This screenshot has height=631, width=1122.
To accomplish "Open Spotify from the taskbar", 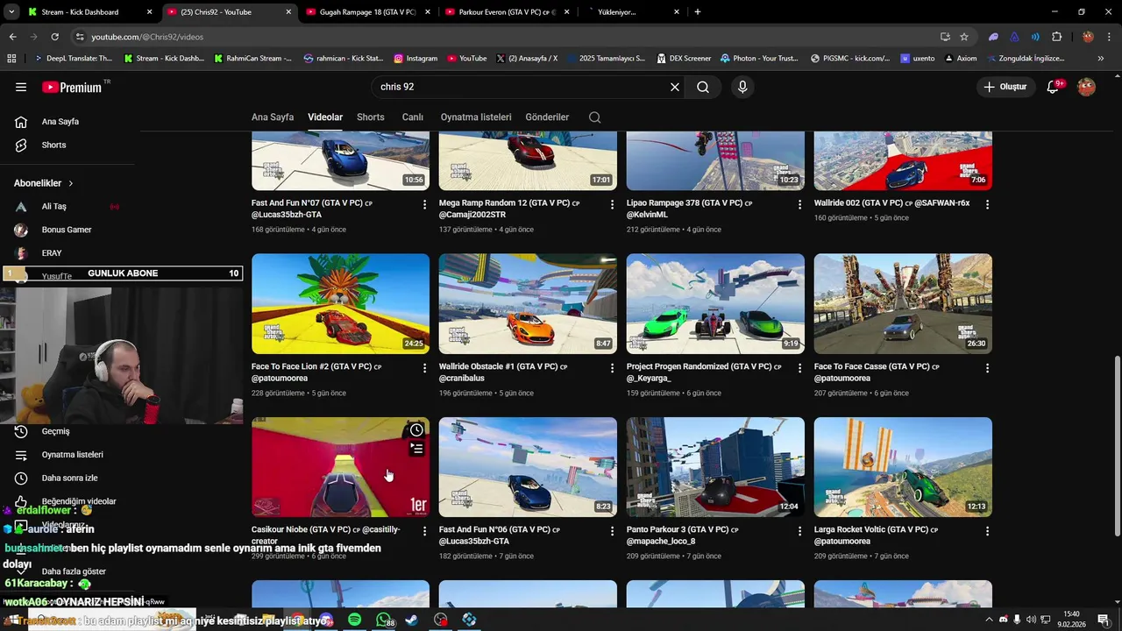I will coord(354,620).
